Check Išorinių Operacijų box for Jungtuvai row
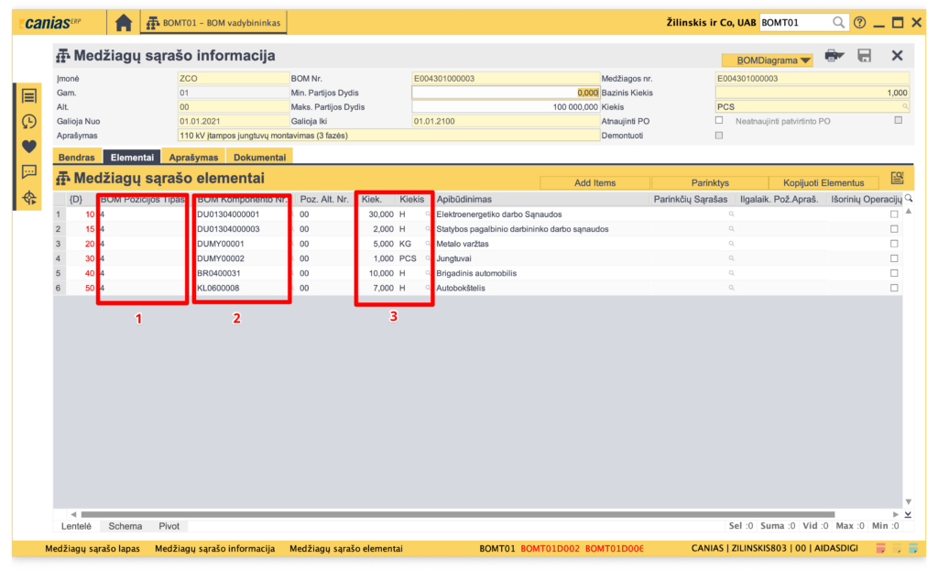 click(x=894, y=258)
